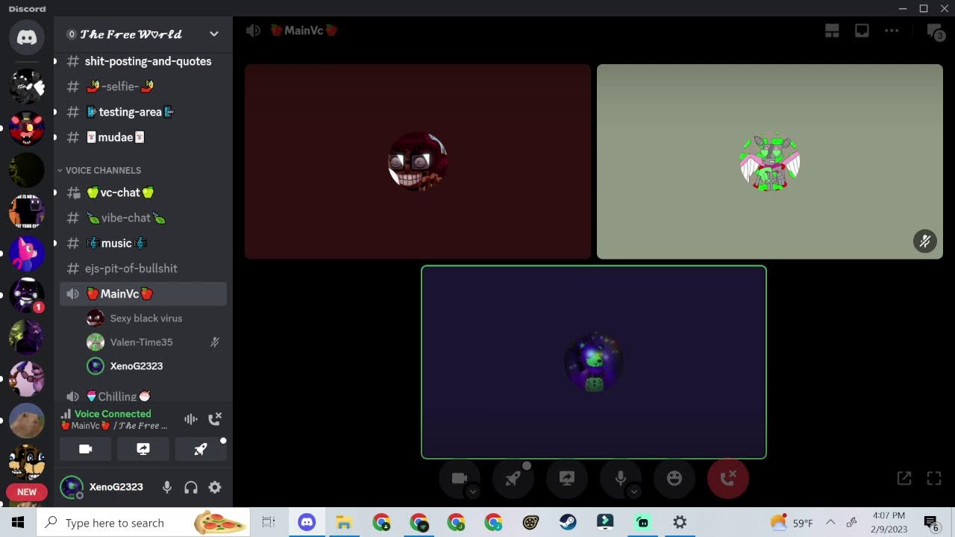The height and width of the screenshot is (537, 955).
Task: Mute microphone in call controls
Action: point(621,478)
